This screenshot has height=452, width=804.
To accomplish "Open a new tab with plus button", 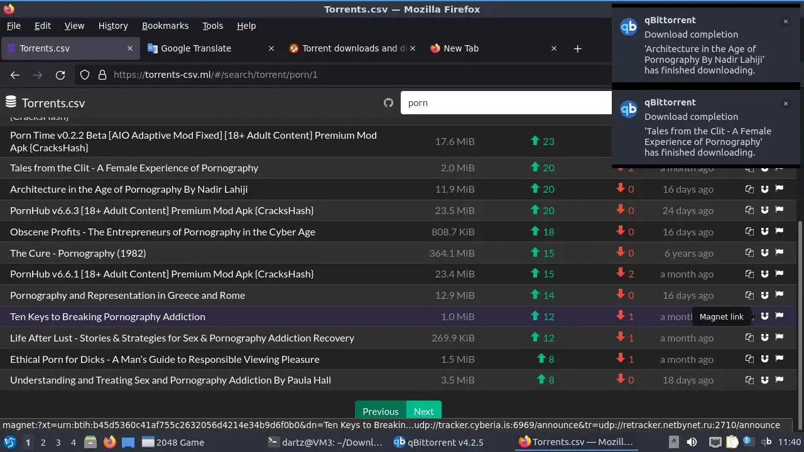I will pos(577,48).
